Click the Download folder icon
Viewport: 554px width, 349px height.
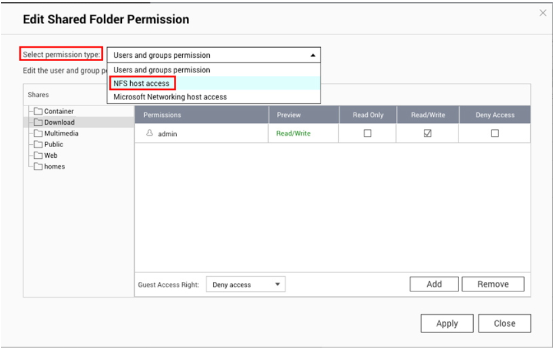click(x=38, y=122)
